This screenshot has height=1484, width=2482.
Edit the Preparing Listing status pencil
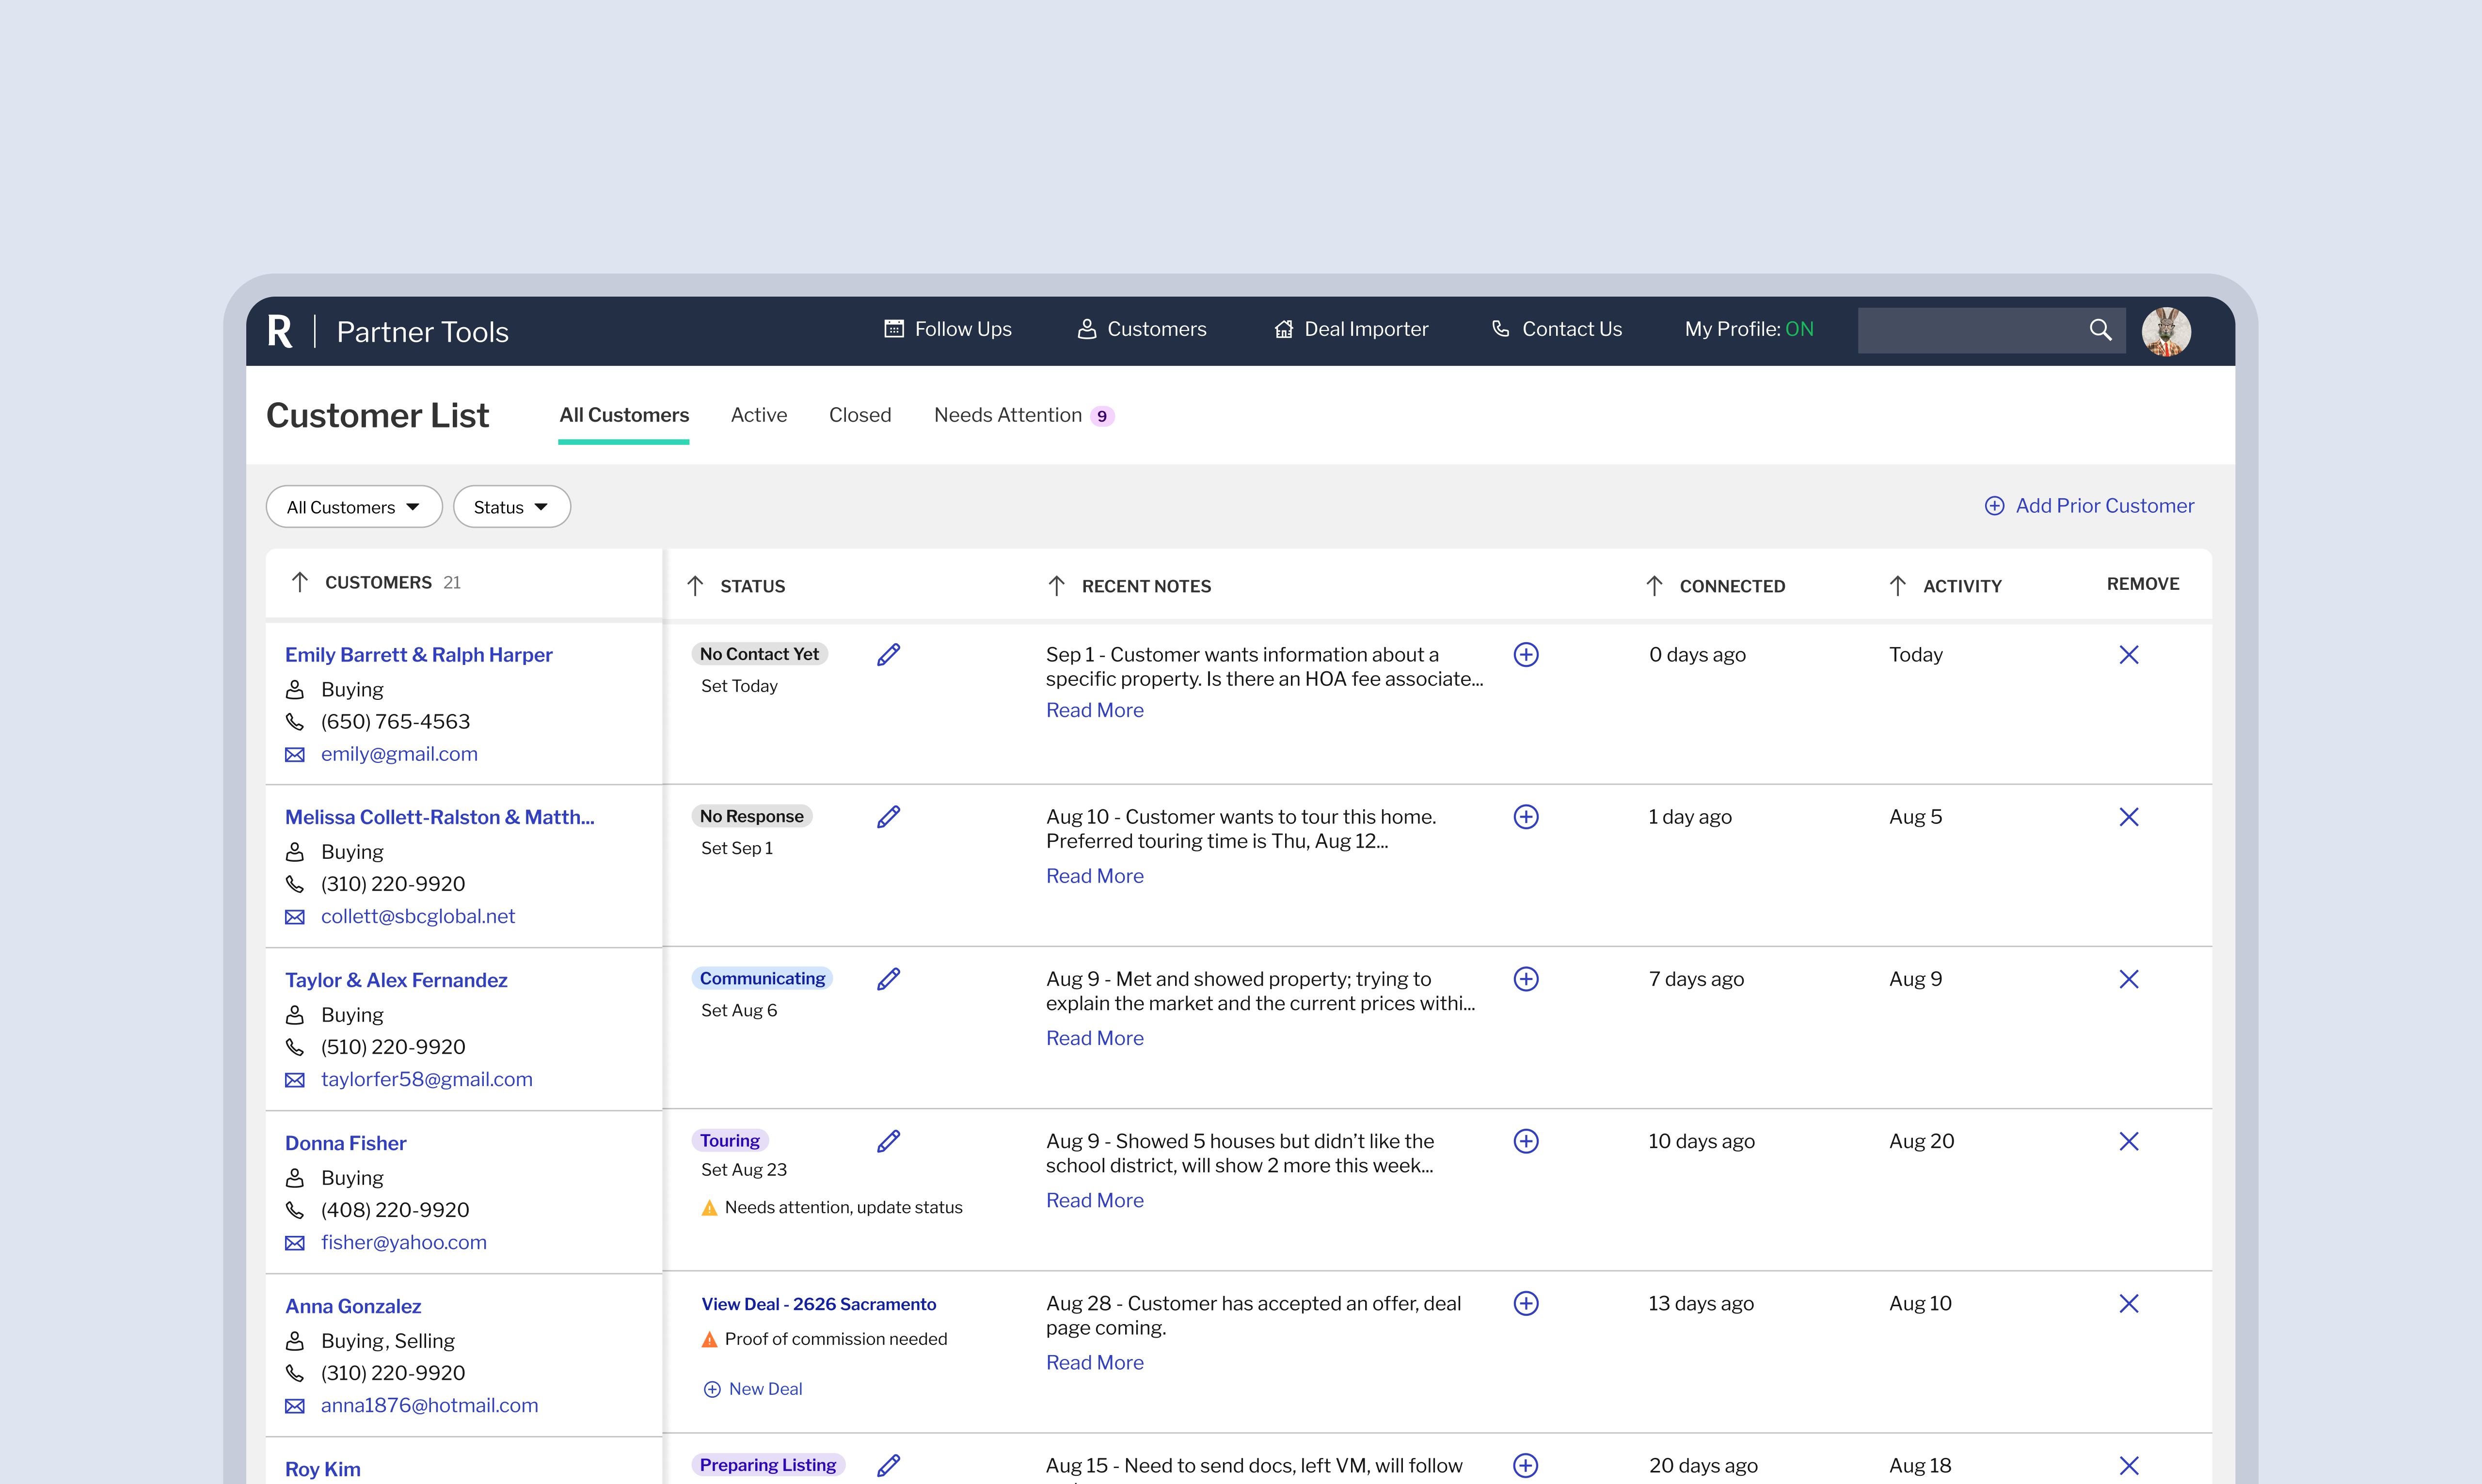point(889,1465)
